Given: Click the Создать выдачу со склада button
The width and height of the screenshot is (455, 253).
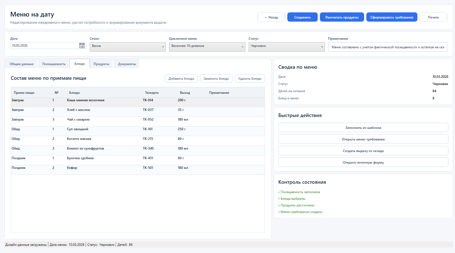Looking at the screenshot, I should (x=363, y=151).
